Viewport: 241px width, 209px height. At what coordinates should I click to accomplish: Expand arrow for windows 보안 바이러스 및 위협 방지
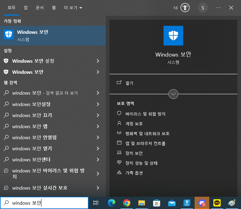pos(98,174)
